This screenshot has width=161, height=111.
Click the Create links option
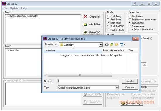coord(113,98)
